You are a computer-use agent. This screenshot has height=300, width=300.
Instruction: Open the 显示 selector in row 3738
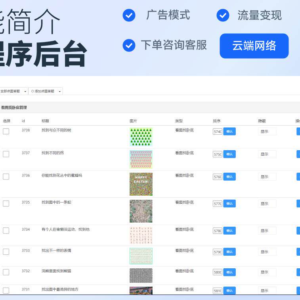[267, 132]
